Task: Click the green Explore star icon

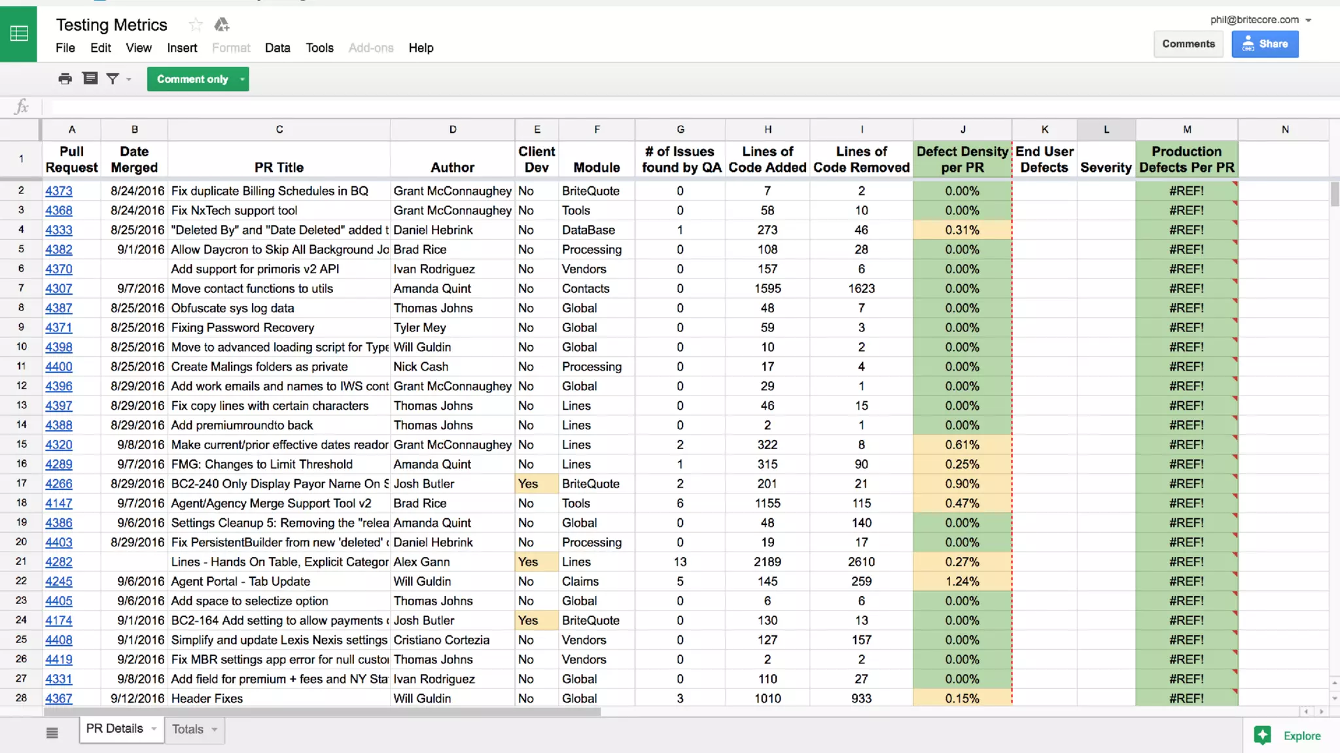Action: click(1262, 735)
